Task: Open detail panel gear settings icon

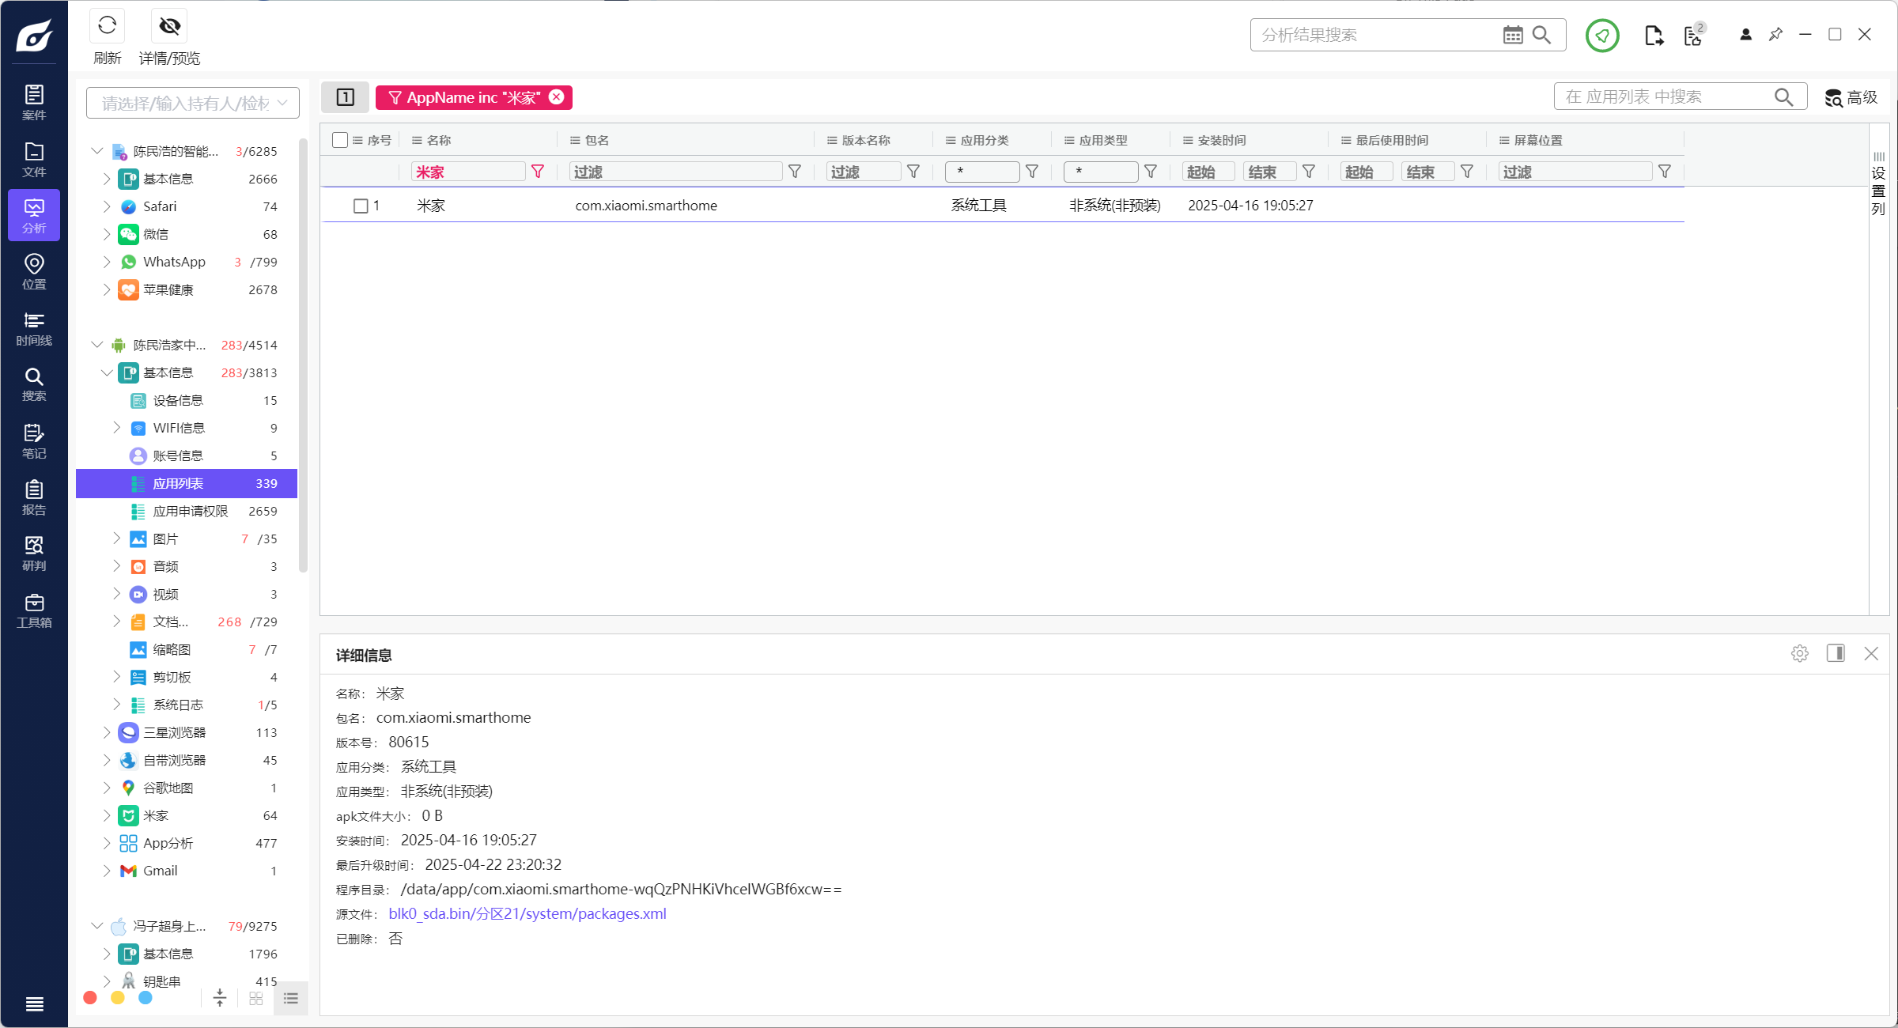Action: 1800,653
